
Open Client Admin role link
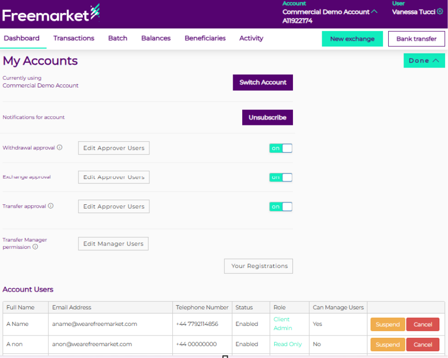pyautogui.click(x=282, y=324)
